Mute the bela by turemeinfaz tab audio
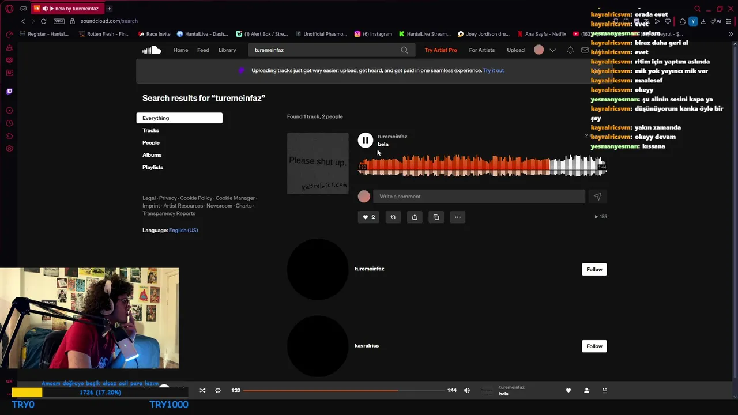 tap(45, 9)
